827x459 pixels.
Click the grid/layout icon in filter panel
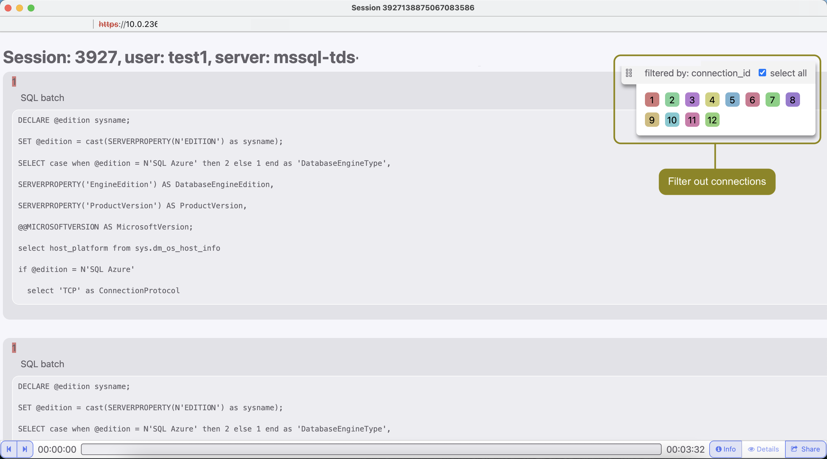coord(630,73)
